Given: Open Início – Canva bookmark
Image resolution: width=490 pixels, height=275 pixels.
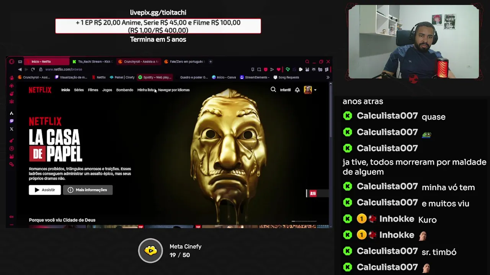Looking at the screenshot, I should [224, 78].
